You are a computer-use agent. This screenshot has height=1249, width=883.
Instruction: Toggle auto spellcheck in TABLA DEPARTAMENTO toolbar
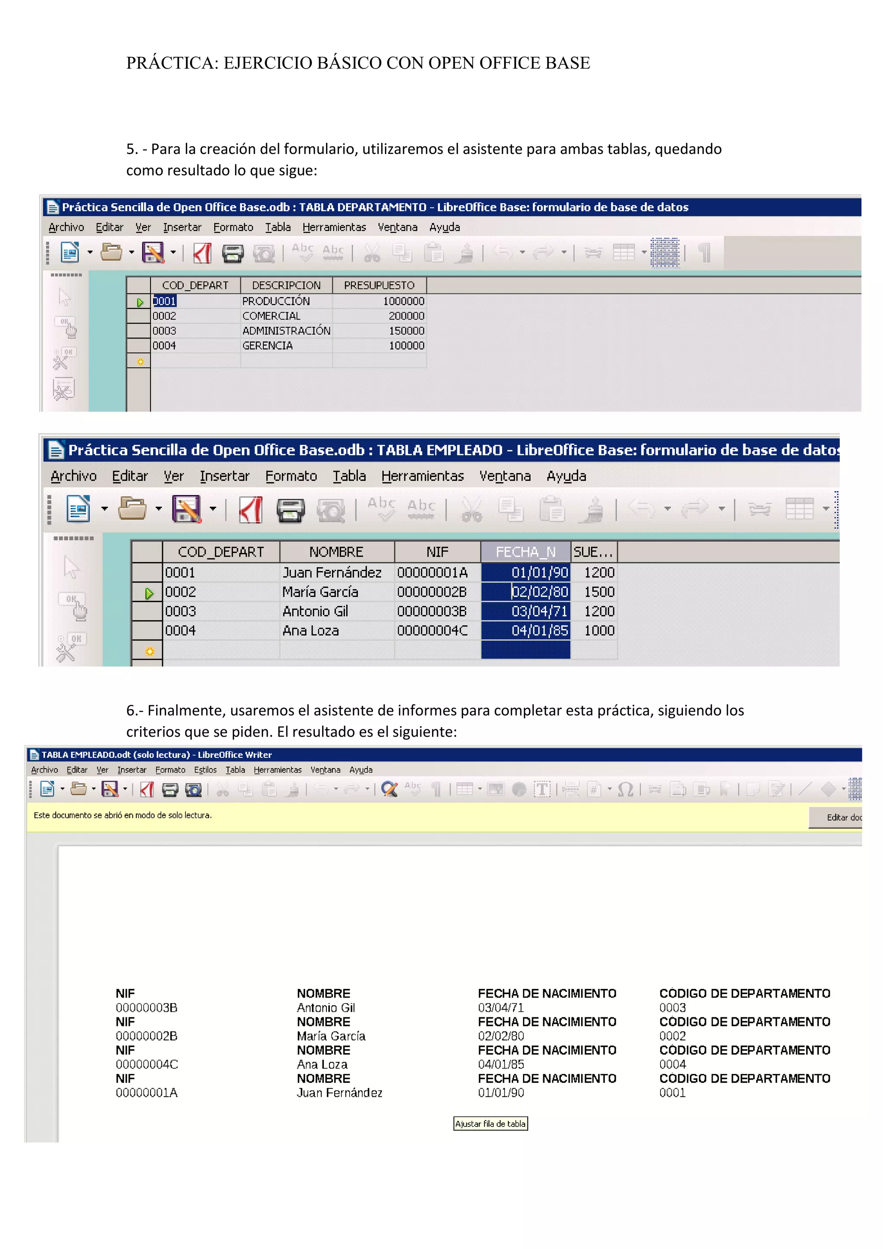point(333,252)
